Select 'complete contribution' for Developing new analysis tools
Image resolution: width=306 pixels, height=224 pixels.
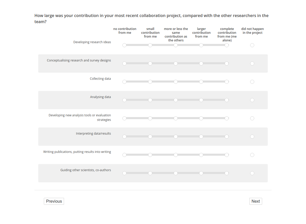tap(227, 118)
